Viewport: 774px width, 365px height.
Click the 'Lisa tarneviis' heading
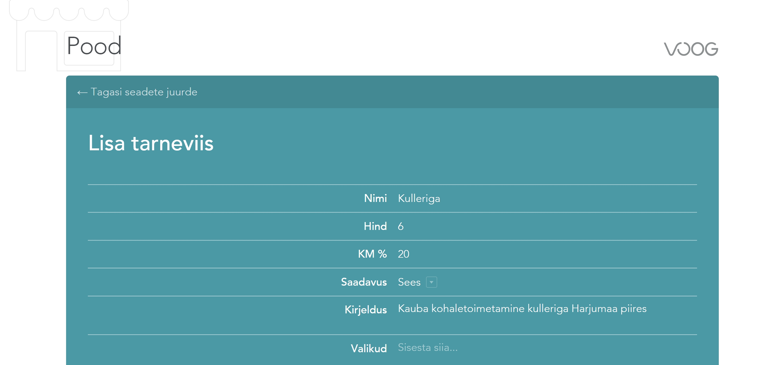click(151, 143)
